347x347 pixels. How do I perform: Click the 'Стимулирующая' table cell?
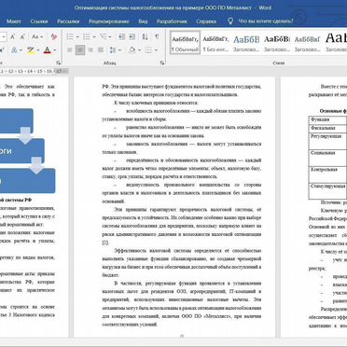tap(327, 190)
